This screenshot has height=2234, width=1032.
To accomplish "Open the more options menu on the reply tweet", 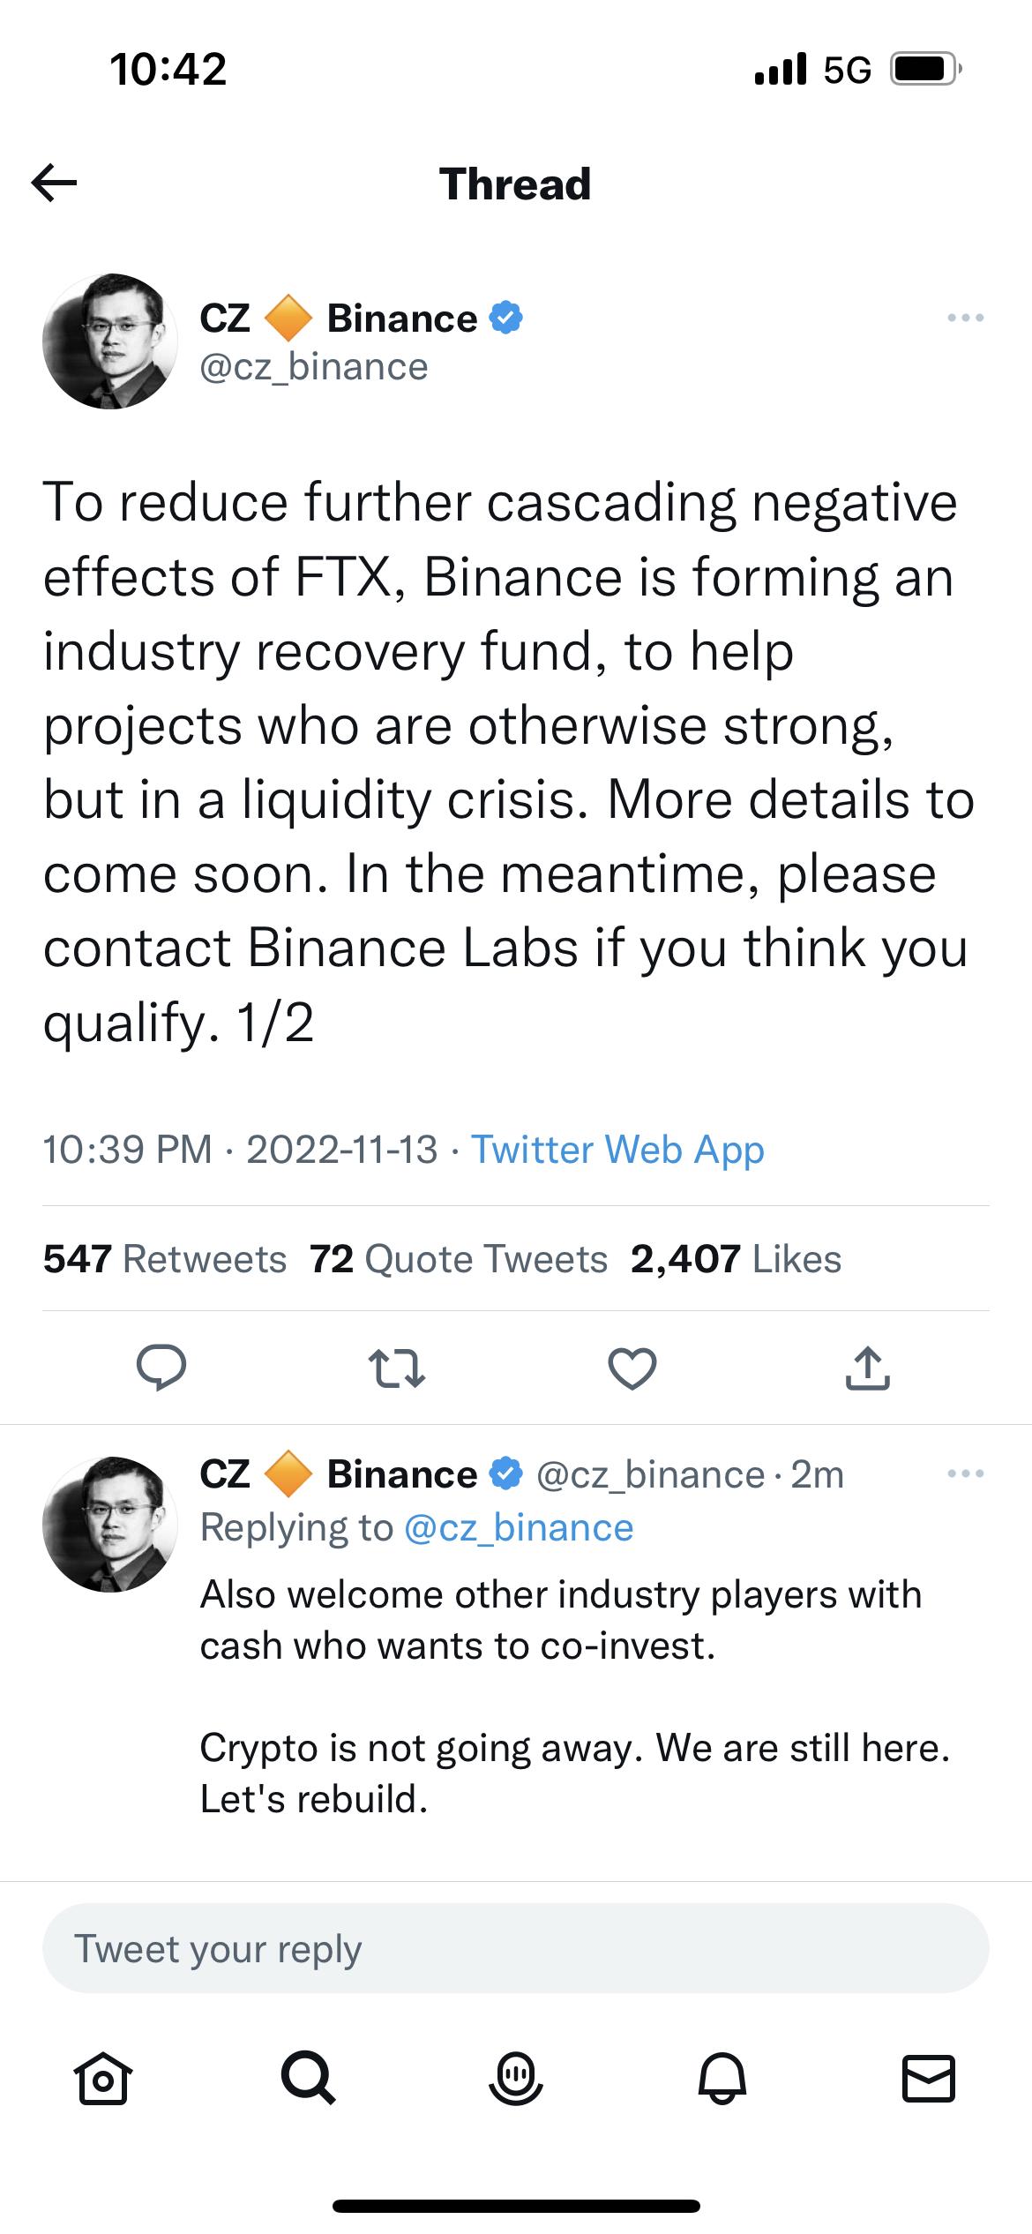I will [x=968, y=1473].
